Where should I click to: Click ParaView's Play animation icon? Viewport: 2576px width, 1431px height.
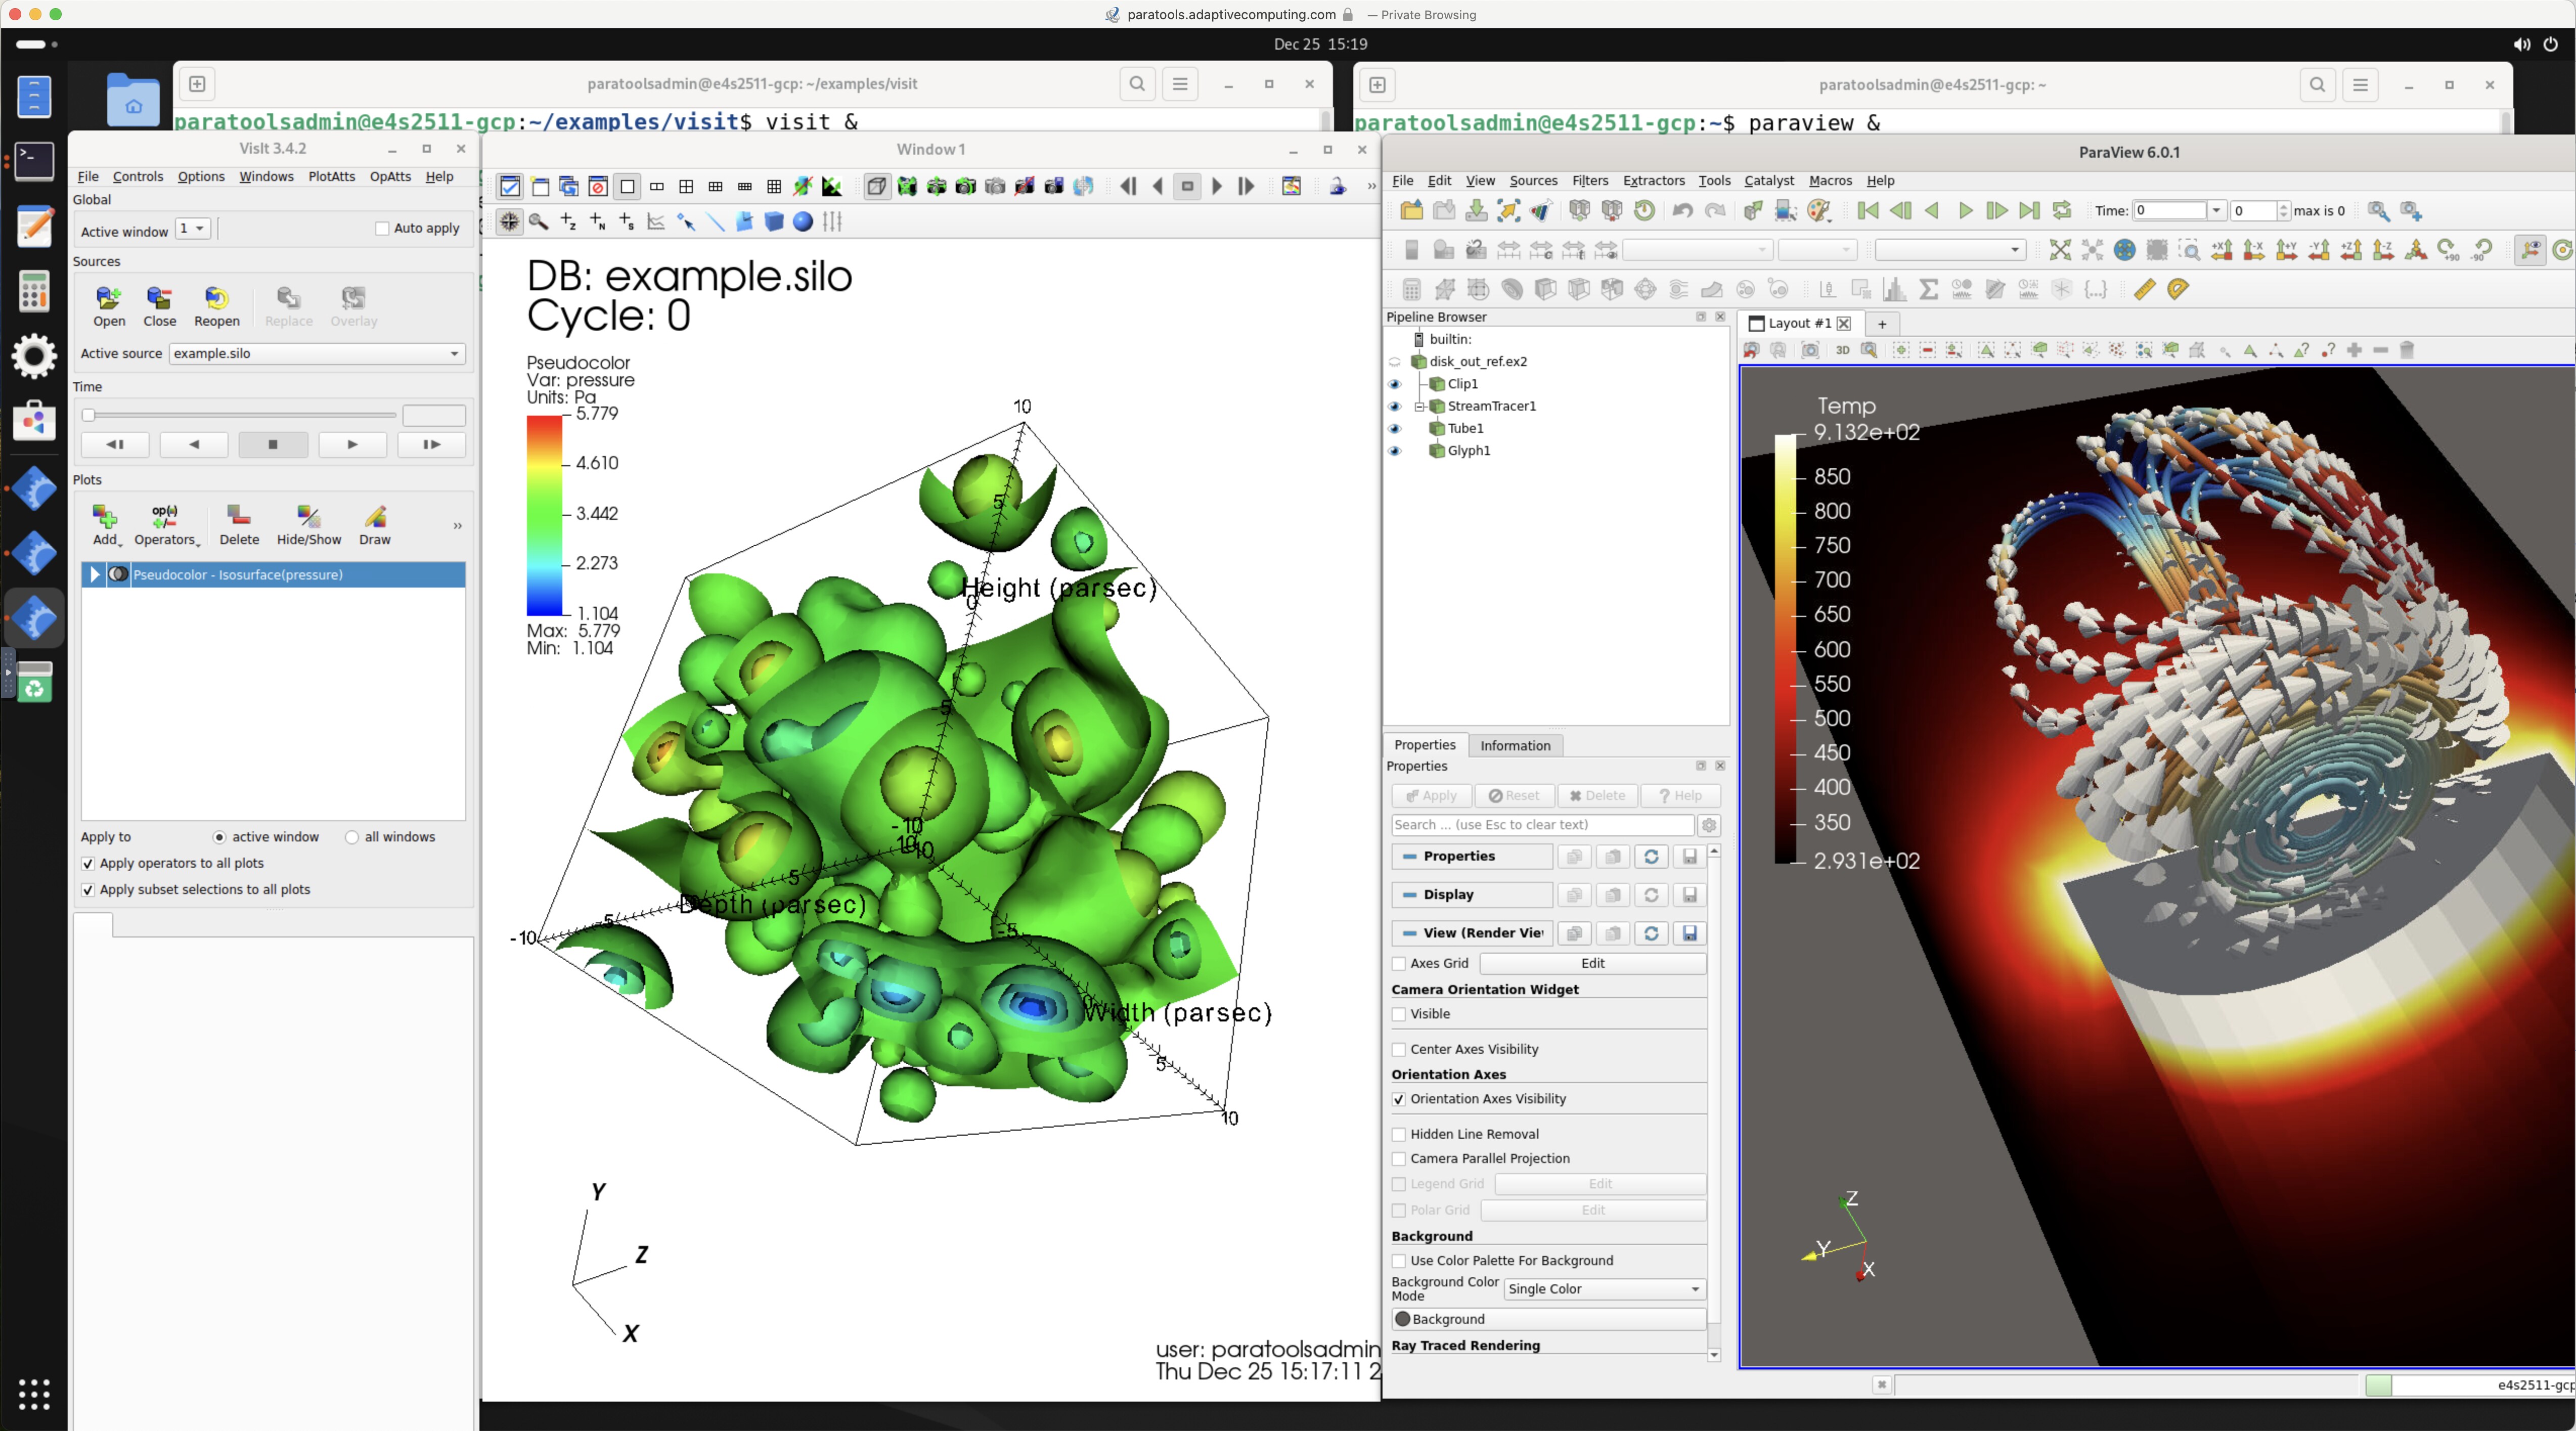pos(1965,211)
